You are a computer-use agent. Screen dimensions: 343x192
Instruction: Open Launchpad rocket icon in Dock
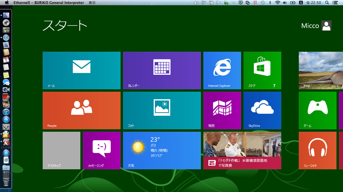click(6, 22)
